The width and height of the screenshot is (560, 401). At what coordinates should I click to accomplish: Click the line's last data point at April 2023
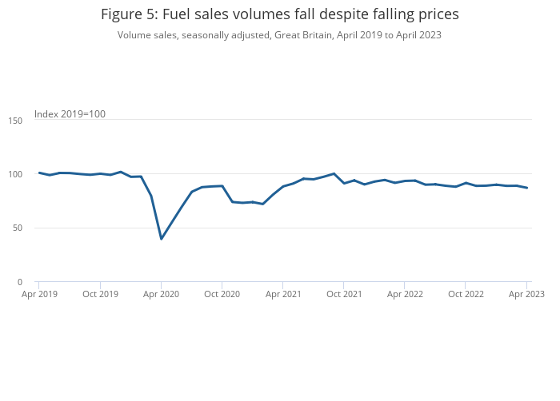[527, 188]
